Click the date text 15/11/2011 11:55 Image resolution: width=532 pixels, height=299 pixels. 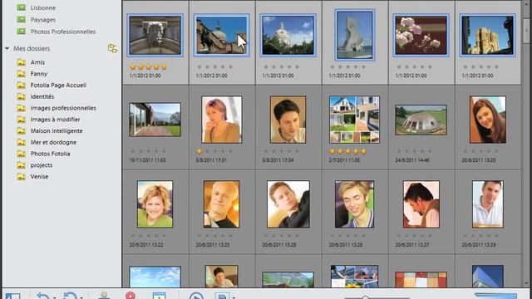[147, 160]
